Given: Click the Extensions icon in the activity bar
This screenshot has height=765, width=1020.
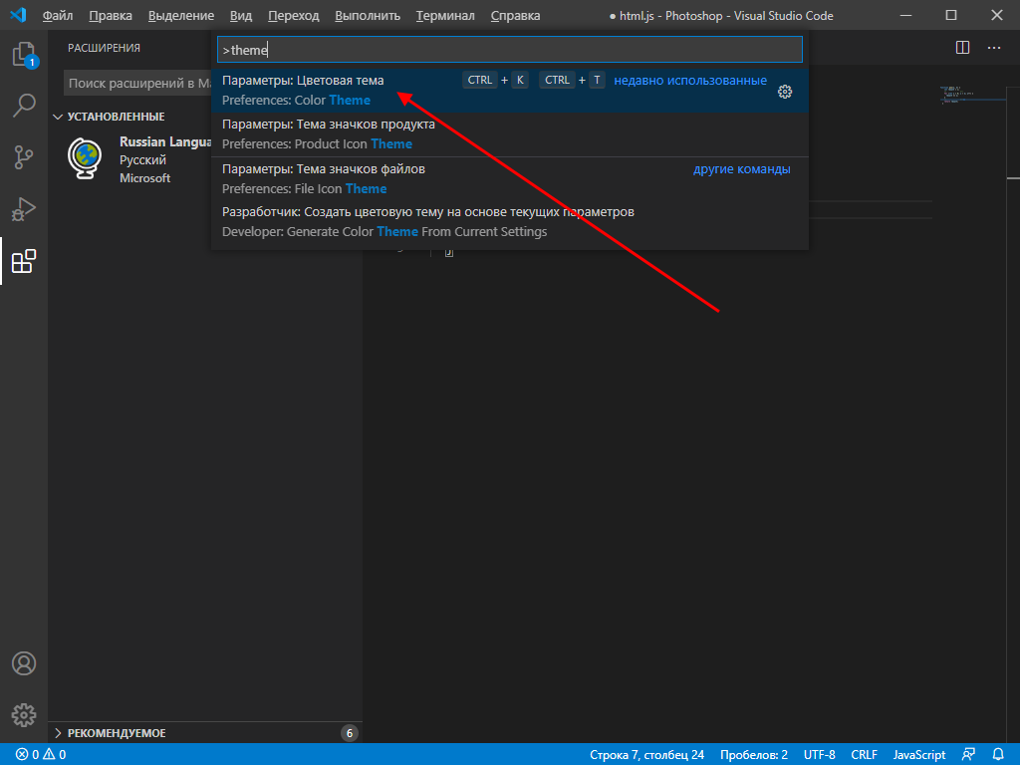Looking at the screenshot, I should (24, 263).
